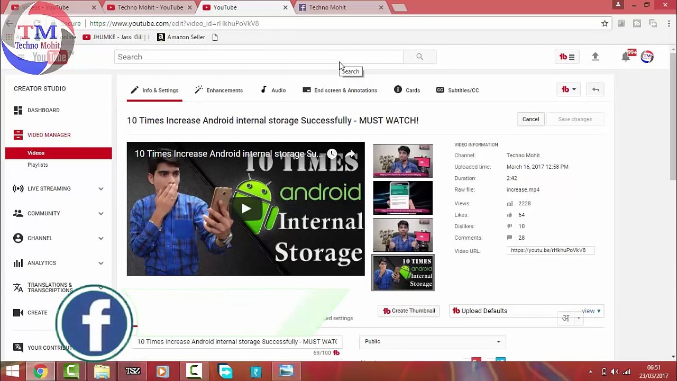Open Playlists in the sidebar
The height and width of the screenshot is (381, 677).
38,165
